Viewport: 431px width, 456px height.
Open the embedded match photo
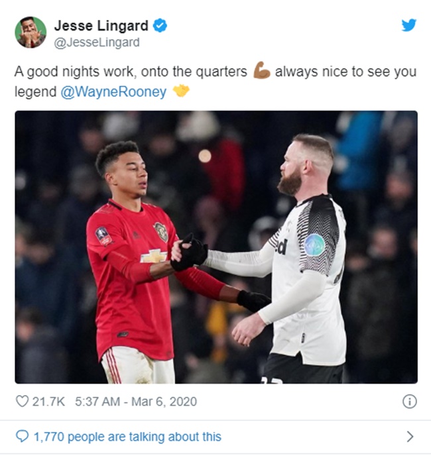coord(216,247)
